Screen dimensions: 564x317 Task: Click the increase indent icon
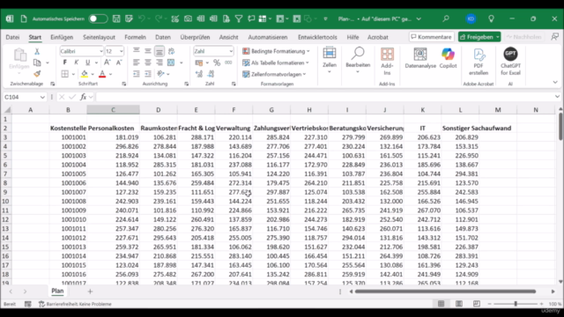coord(148,74)
